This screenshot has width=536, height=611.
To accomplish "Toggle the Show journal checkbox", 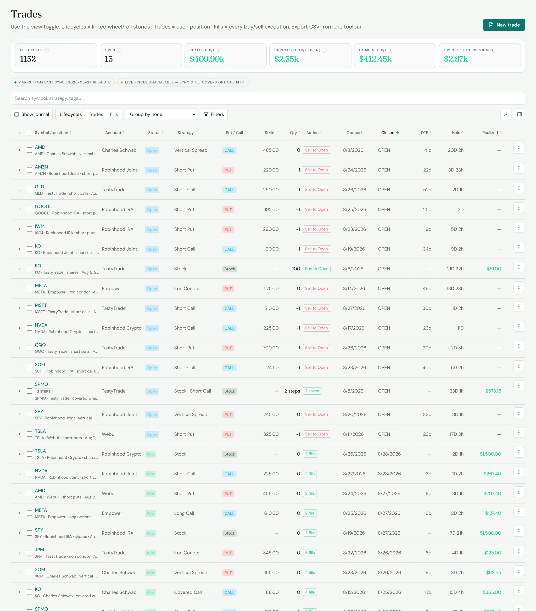I will tap(17, 114).
